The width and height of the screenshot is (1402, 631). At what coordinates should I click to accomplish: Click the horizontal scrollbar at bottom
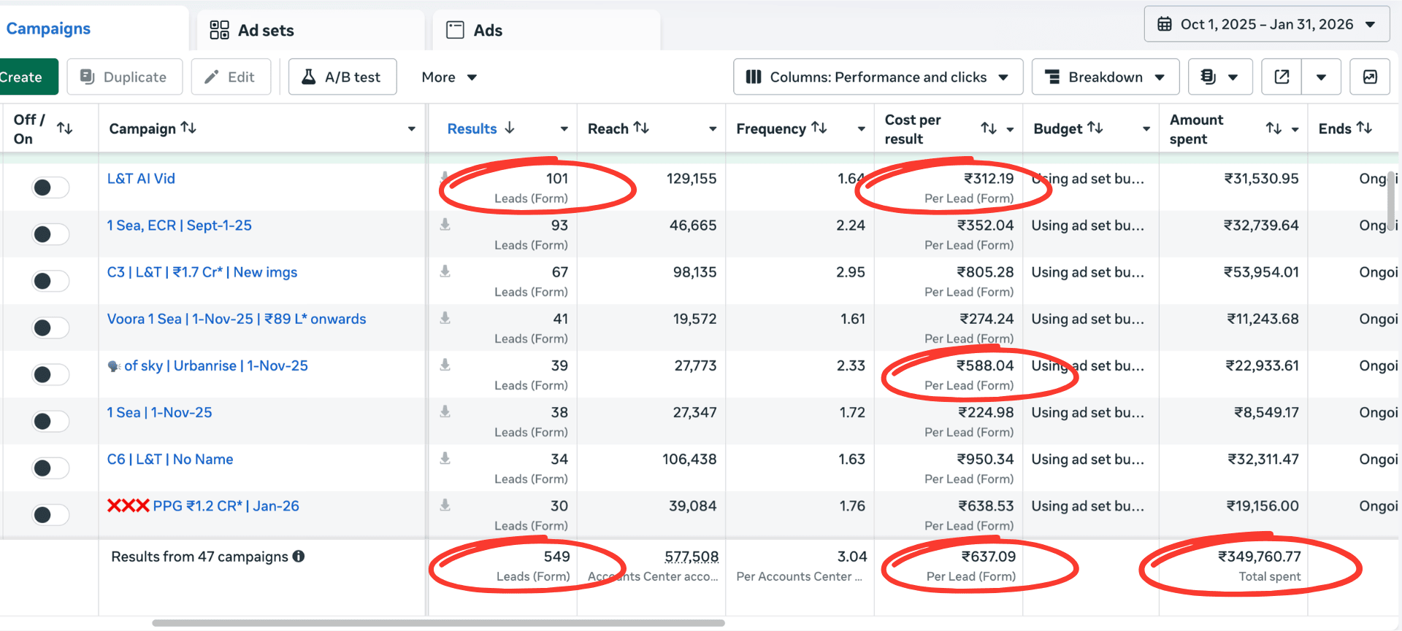pyautogui.click(x=438, y=623)
